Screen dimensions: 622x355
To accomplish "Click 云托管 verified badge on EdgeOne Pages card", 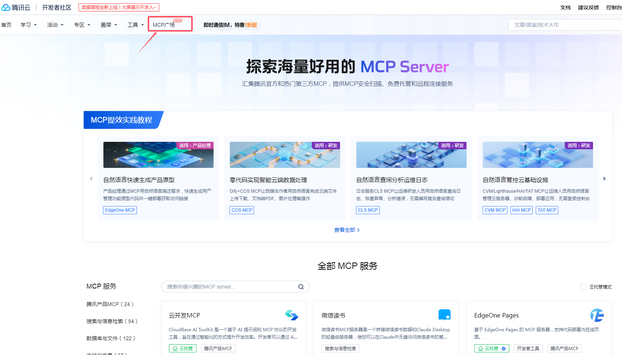I will [492, 348].
